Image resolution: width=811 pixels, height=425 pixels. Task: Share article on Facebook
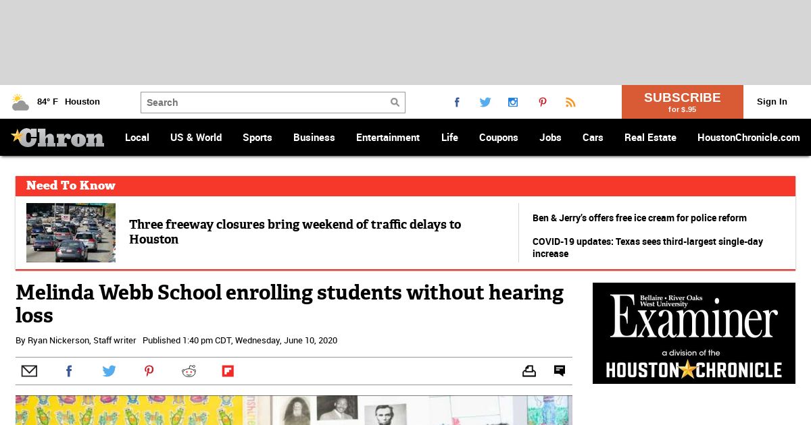click(x=69, y=371)
